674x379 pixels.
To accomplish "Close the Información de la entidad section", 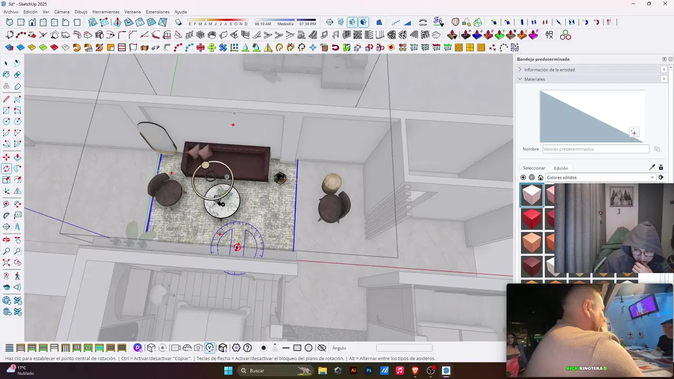I will pyautogui.click(x=664, y=69).
